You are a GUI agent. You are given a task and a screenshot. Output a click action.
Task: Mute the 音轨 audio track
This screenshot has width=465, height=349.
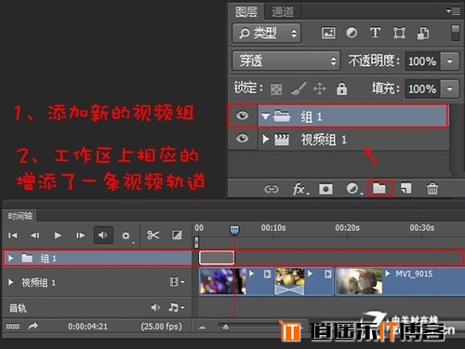coord(155,307)
